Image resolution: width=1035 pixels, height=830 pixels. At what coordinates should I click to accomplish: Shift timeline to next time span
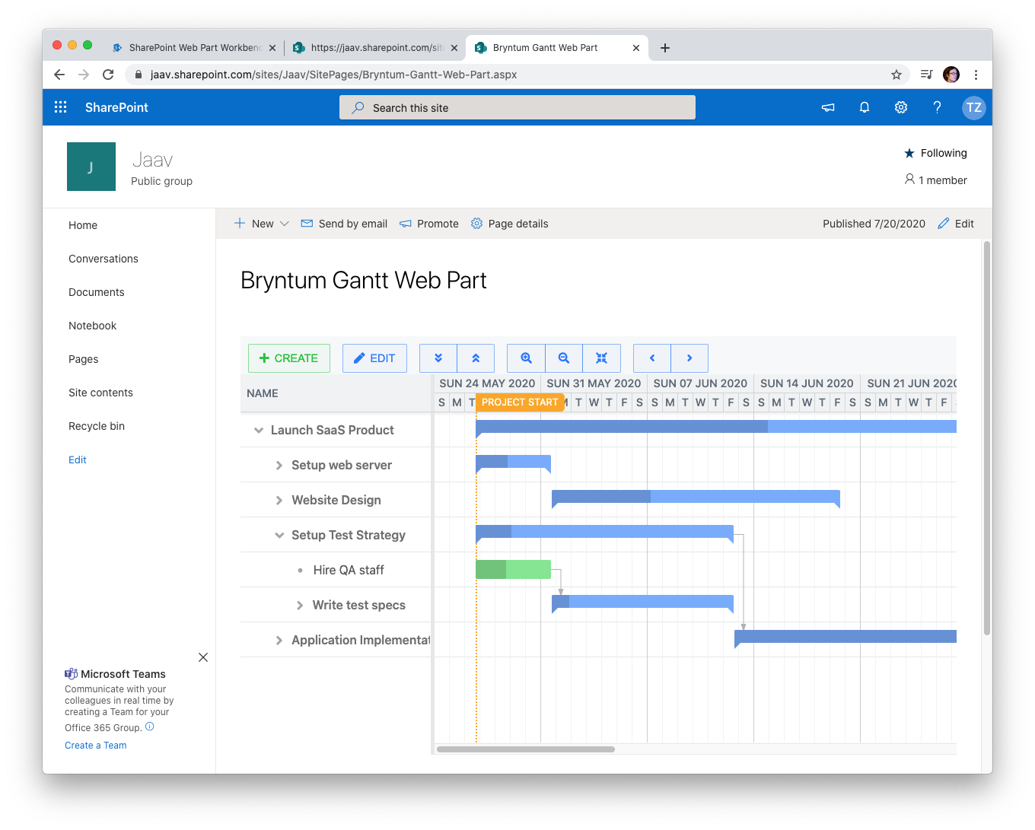pyautogui.click(x=689, y=358)
